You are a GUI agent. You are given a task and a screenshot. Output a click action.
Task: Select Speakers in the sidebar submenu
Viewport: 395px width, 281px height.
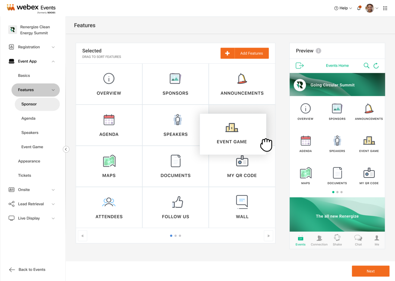tap(30, 133)
